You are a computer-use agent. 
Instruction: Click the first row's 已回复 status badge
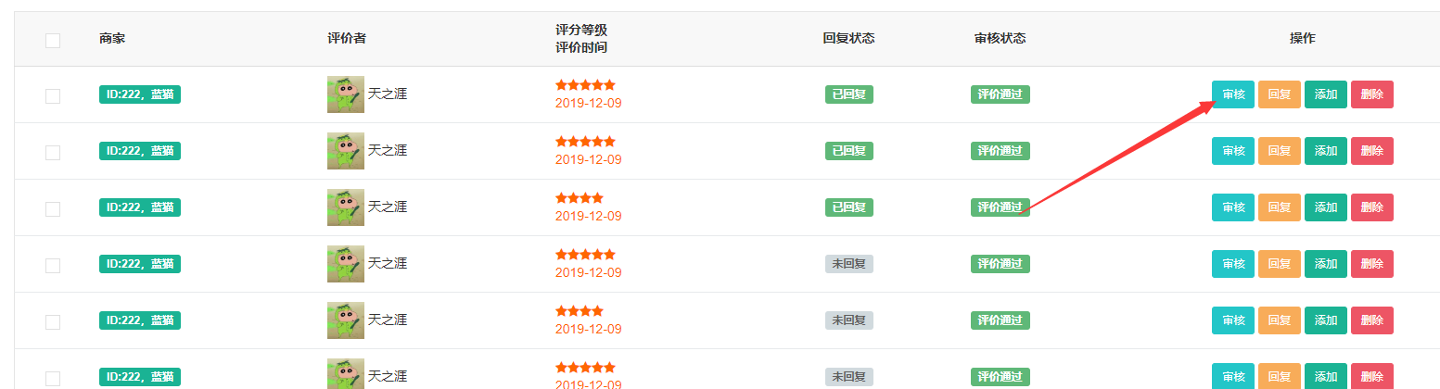(849, 94)
